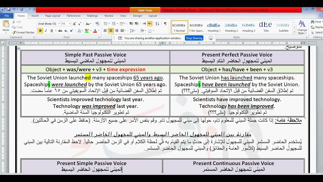This screenshot has width=323, height=182.
Task: Pick the yellow text highlight color
Action: tap(87, 31)
